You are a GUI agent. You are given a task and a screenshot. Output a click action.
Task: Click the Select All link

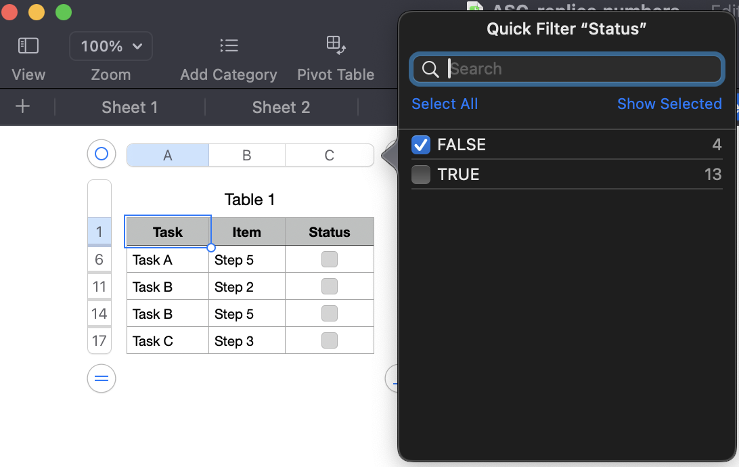(x=445, y=104)
